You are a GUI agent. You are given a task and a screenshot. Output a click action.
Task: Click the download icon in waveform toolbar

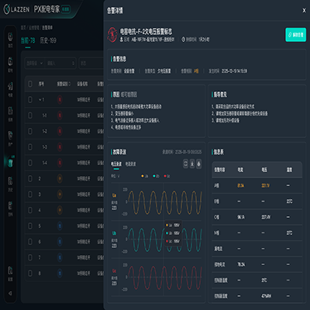tap(192, 164)
